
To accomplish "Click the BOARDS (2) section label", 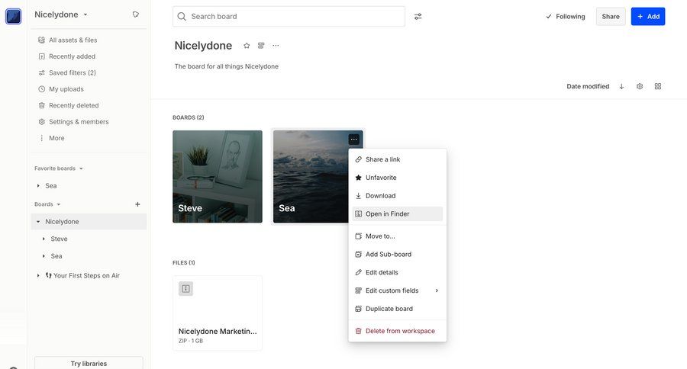I will pos(189,117).
